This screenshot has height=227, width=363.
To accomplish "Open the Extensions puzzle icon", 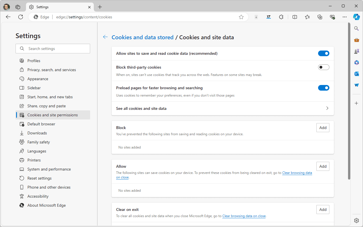I will pos(281,17).
